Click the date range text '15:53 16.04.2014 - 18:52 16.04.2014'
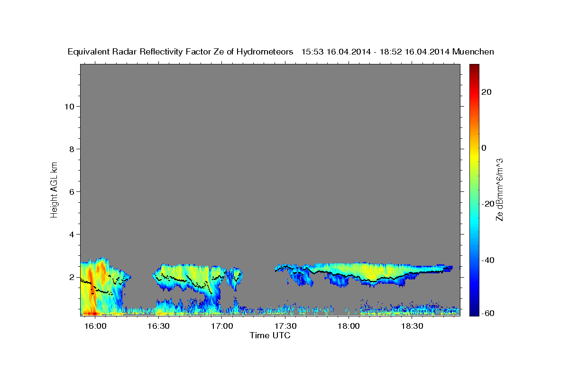 [x=375, y=52]
